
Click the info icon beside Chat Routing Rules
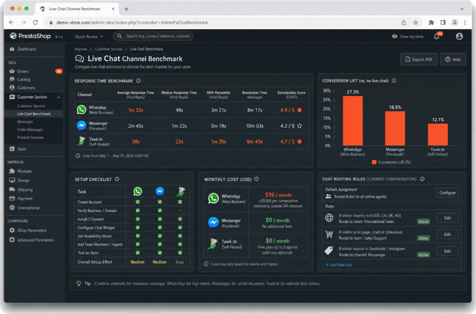point(422,179)
